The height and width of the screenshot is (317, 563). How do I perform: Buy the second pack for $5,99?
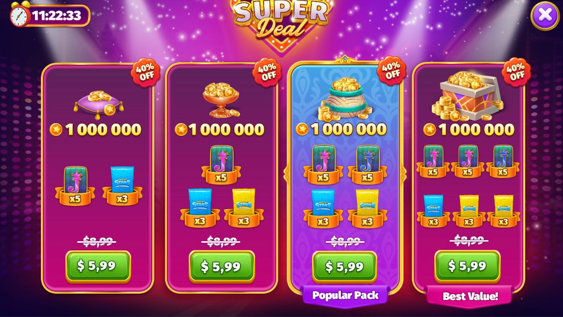tap(222, 267)
